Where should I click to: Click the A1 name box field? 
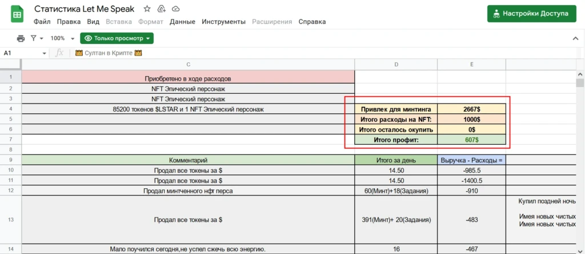(22, 53)
